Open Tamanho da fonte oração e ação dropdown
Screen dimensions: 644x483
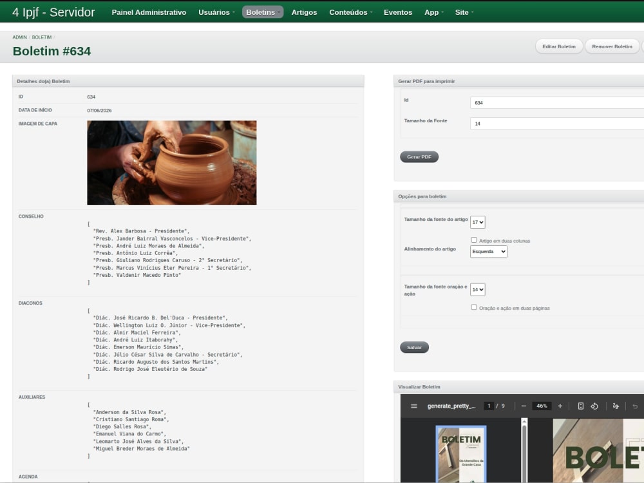478,290
